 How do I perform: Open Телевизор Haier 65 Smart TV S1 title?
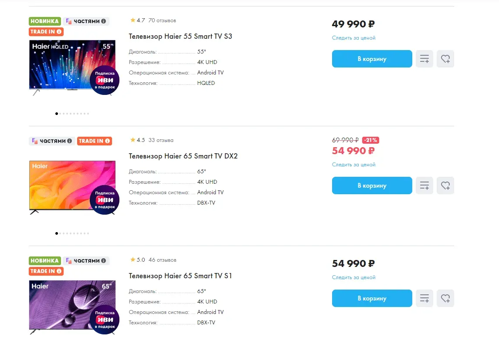[x=180, y=276]
